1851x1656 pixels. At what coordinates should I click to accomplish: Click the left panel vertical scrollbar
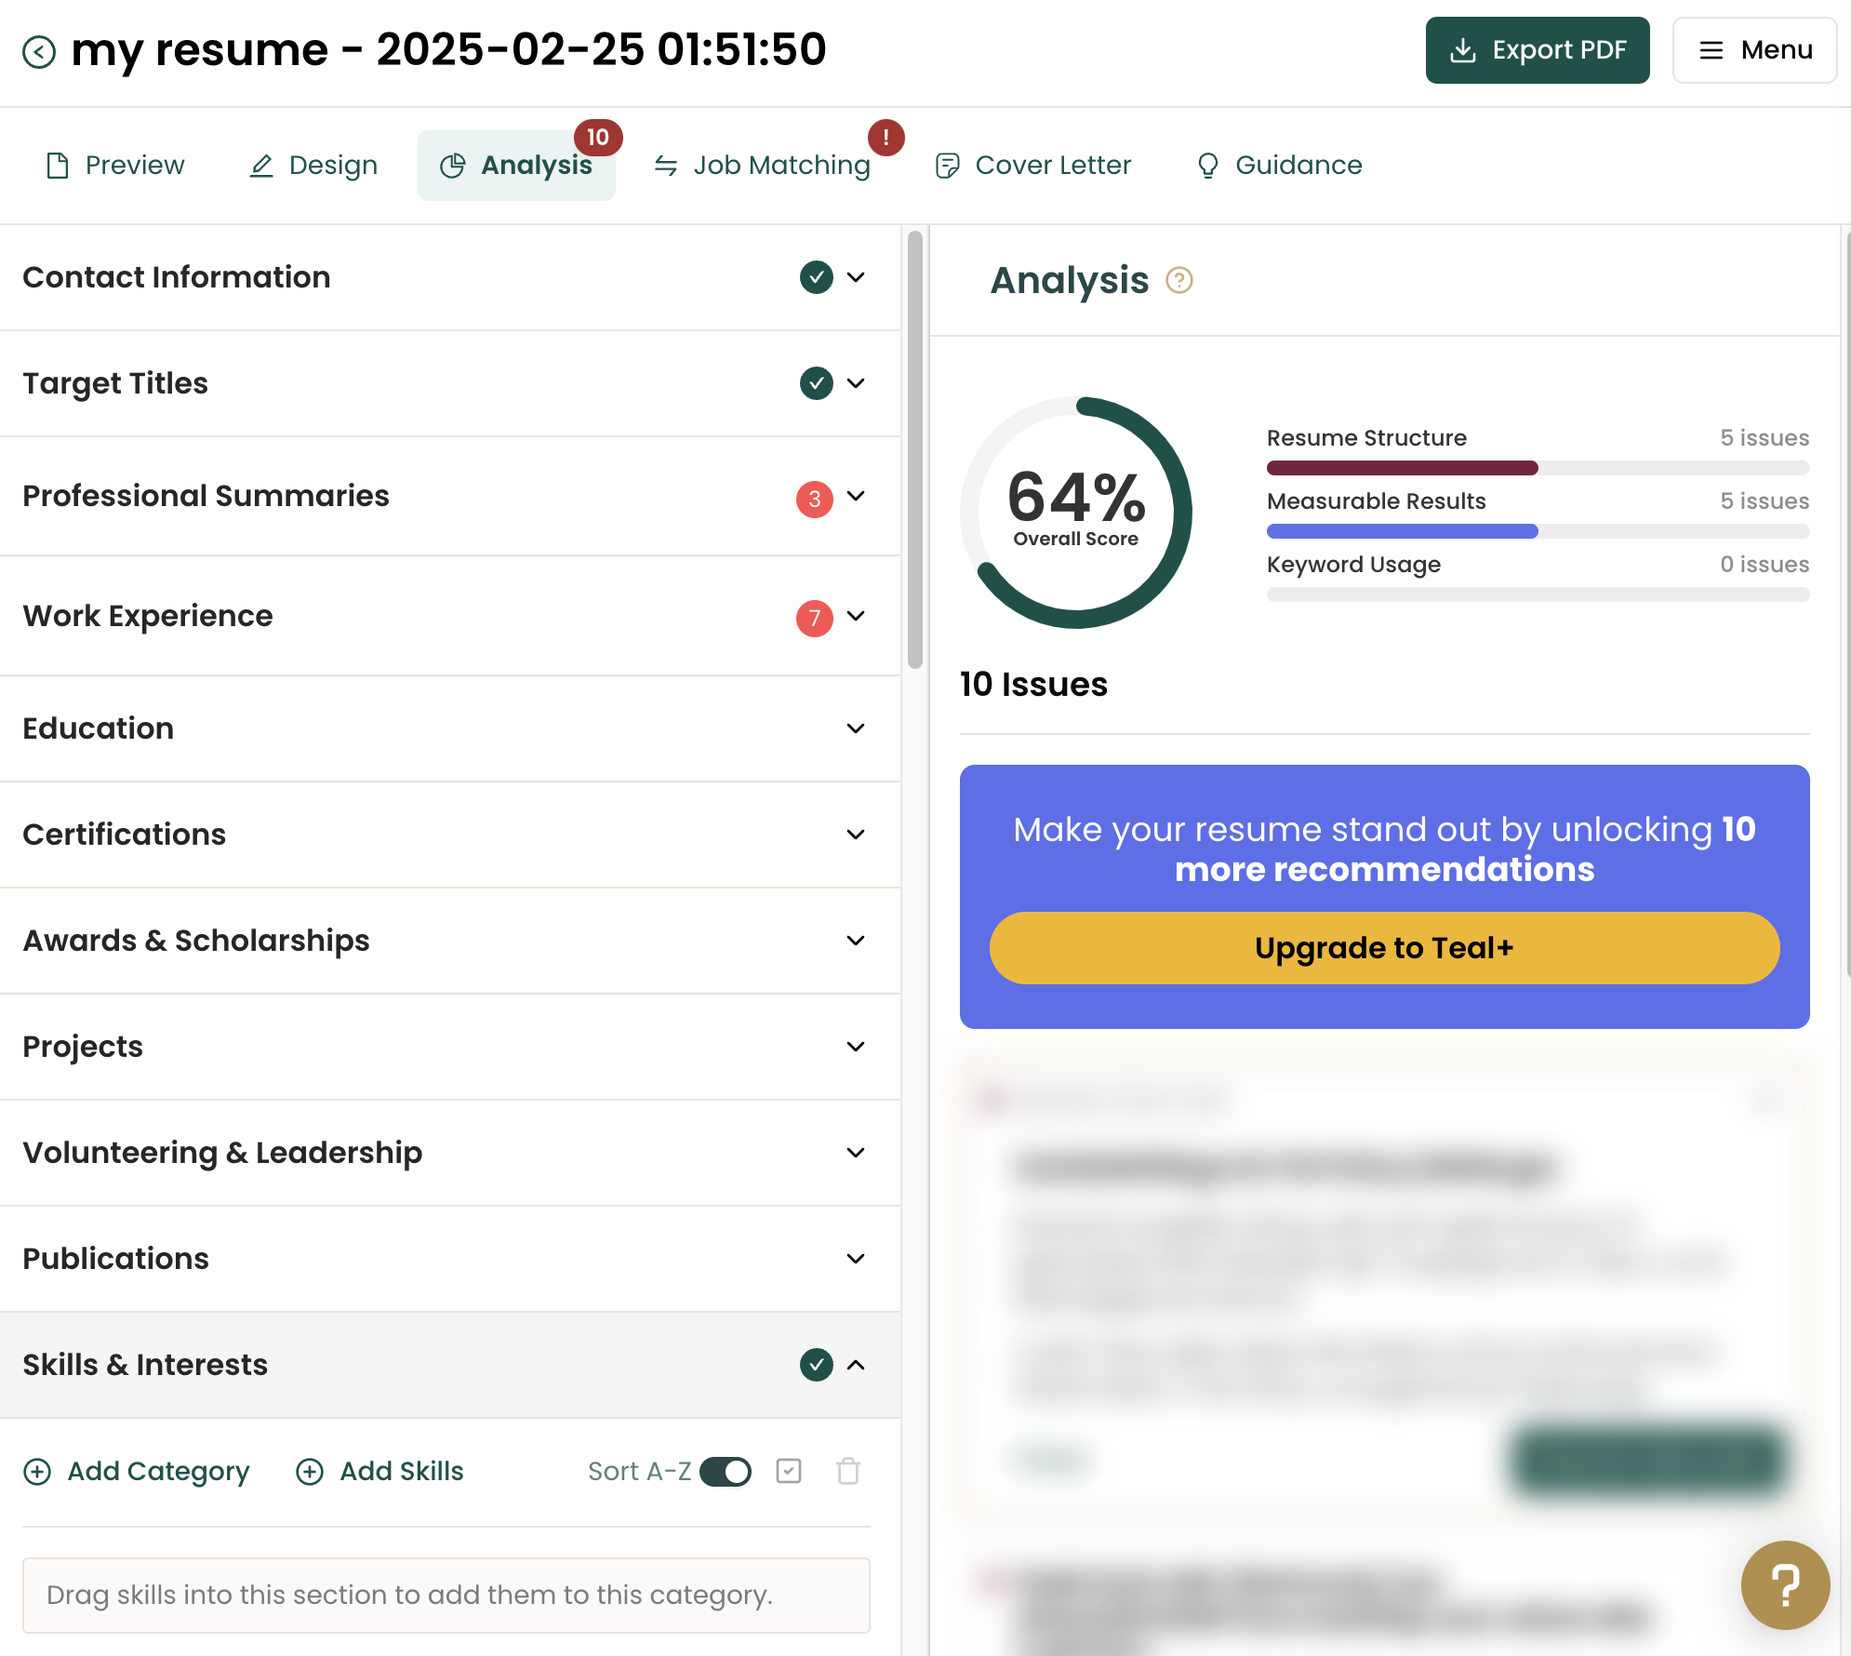[914, 449]
